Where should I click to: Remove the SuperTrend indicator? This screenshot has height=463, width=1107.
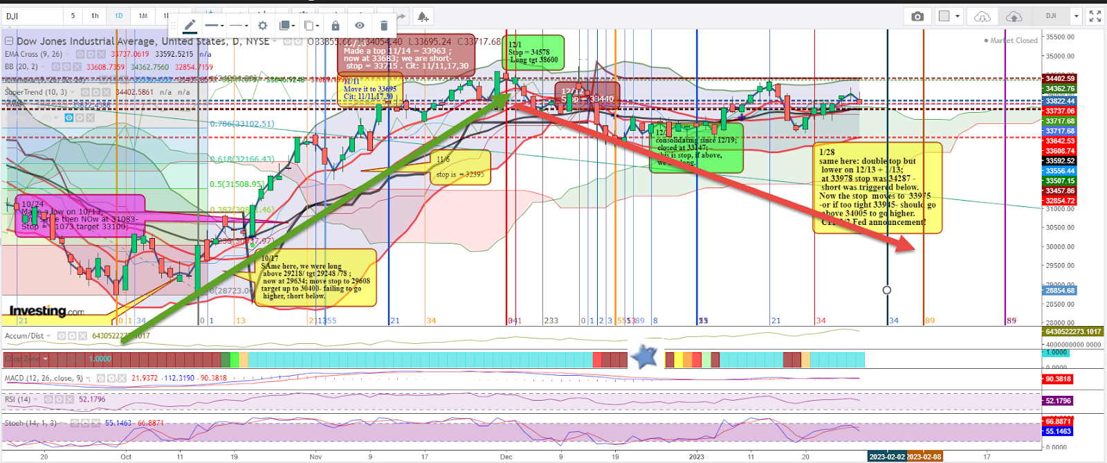[107, 92]
